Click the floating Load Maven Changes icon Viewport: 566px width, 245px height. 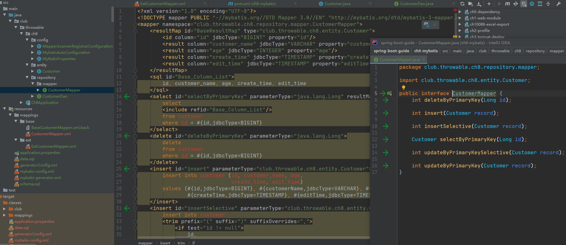coord(426,24)
